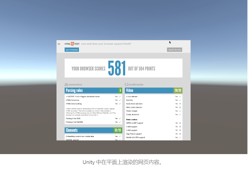
Task: Click the green checkmark for HTML5 tokenizer
Action: [x=120, y=100]
